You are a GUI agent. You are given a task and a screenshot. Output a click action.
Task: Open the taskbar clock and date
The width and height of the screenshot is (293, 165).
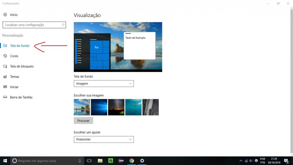[x=274, y=161]
